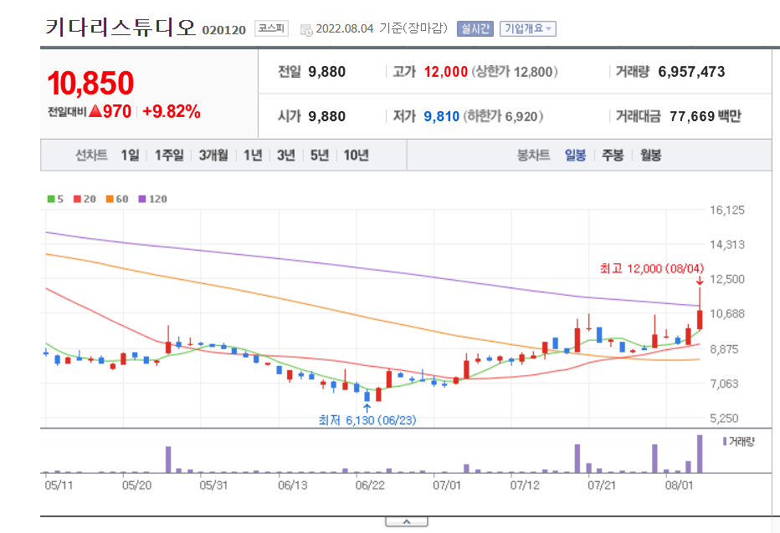Switch to 월봉 monthly candle chart
The image size is (780, 533).
[x=650, y=155]
